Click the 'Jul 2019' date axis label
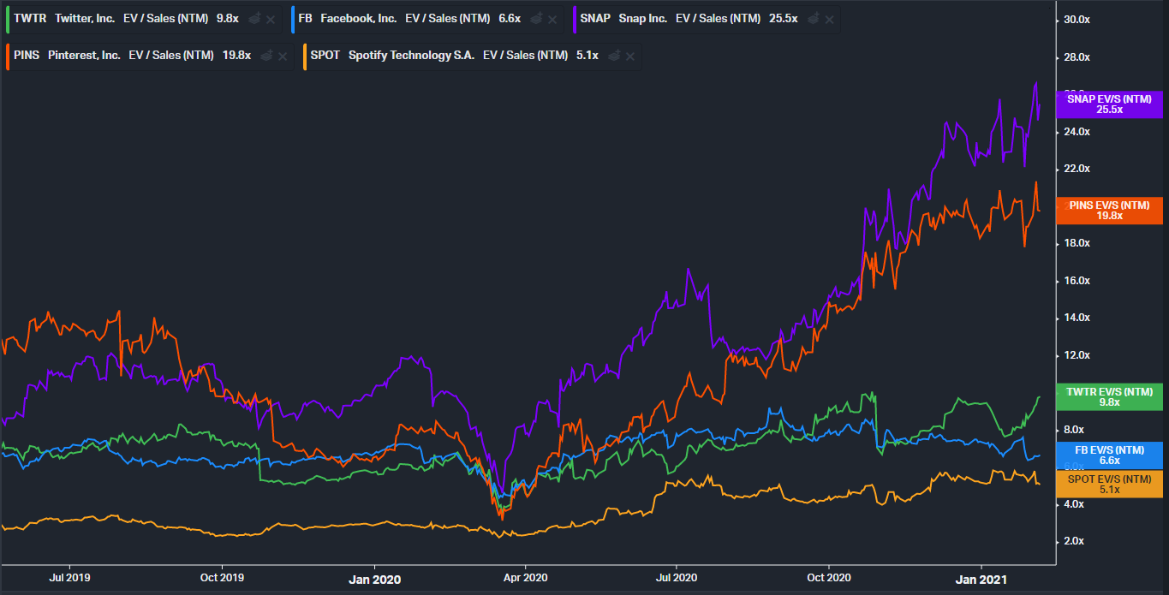Image resolution: width=1169 pixels, height=595 pixels. [69, 578]
